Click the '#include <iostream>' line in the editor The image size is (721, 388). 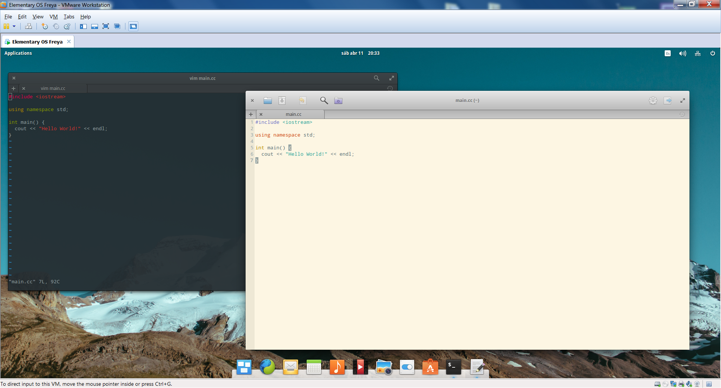click(x=284, y=122)
